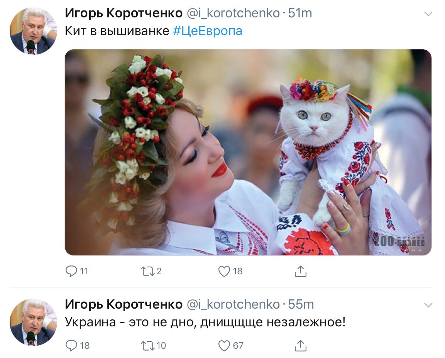Expand options chevron on the 55m tweet
The width and height of the screenshot is (445, 358).
coord(428,305)
